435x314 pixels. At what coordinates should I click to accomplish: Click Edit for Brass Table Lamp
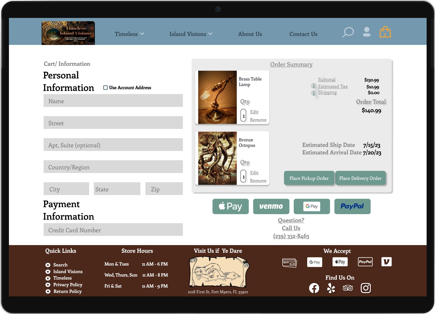coord(254,112)
